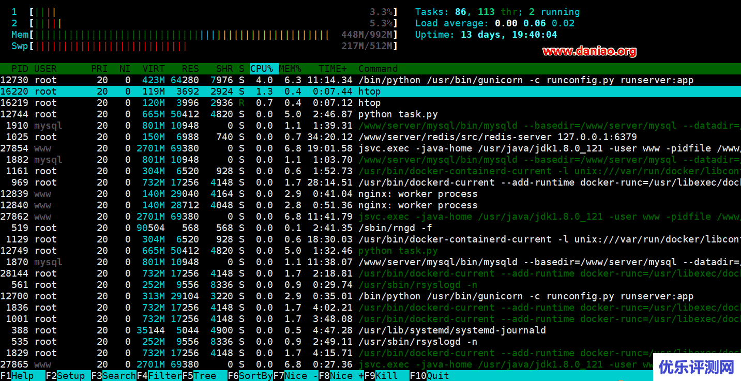The width and height of the screenshot is (741, 381).
Task: Click F3 Search in bottom bar
Action: click(114, 376)
